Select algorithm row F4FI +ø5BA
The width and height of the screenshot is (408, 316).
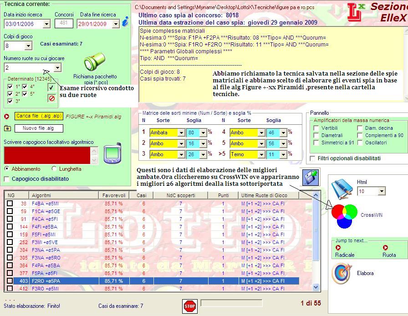152,227
